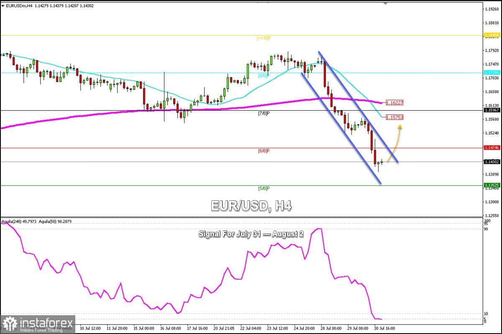Screen dimensions: 502x334
Task: Click the Aguila(240) 49.7973 indicator label
Action: pos(19,221)
